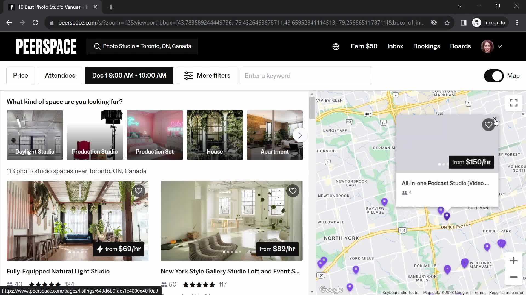526x295 pixels.
Task: Open the Price filter dropdown
Action: pyautogui.click(x=20, y=76)
